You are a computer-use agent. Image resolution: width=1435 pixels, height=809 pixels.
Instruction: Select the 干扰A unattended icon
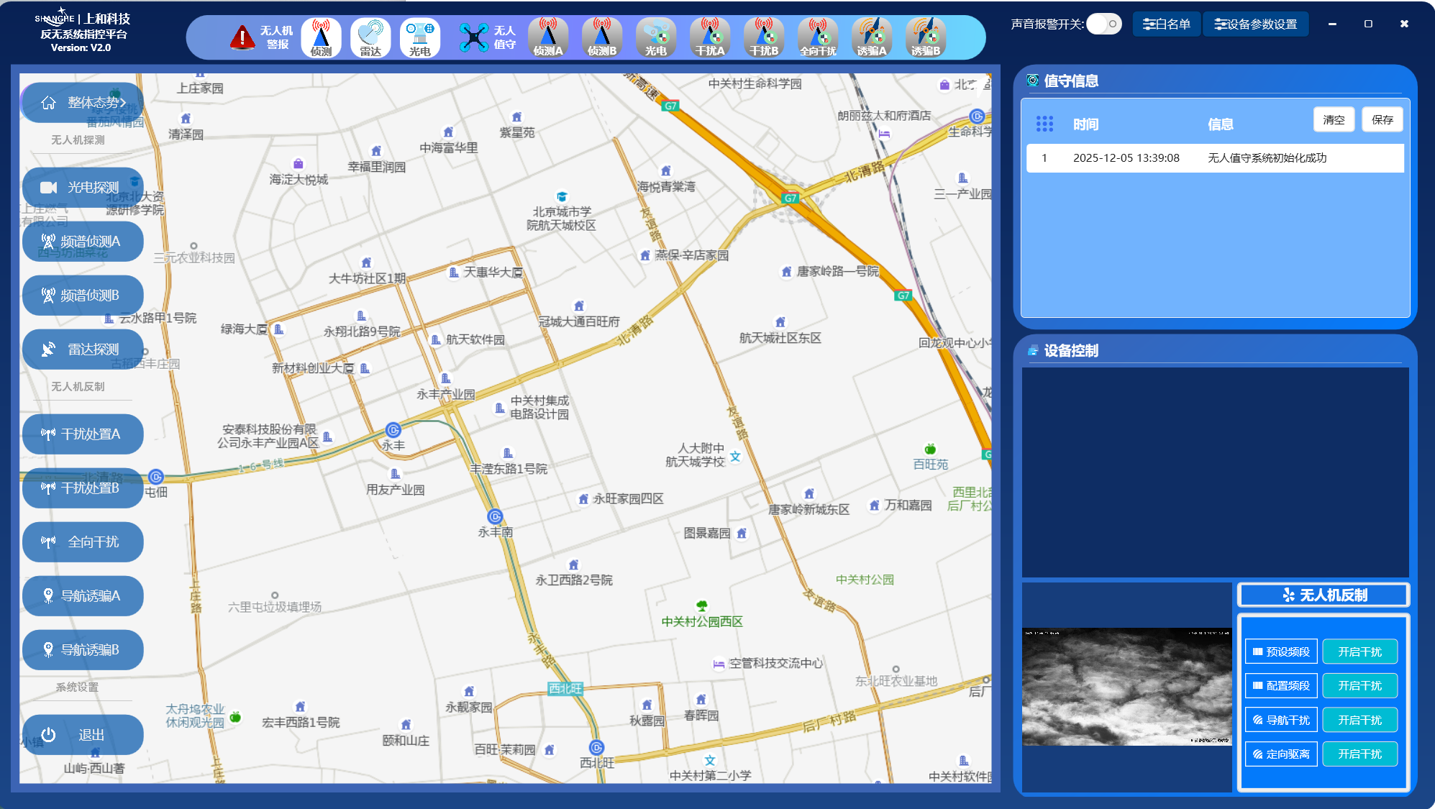[x=710, y=37]
